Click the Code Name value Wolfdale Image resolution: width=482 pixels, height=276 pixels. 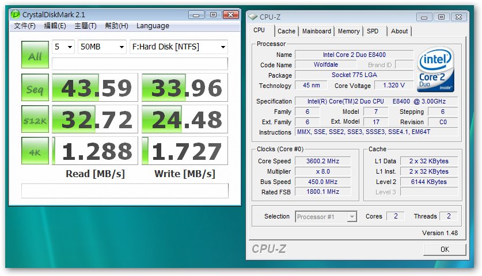(326, 64)
